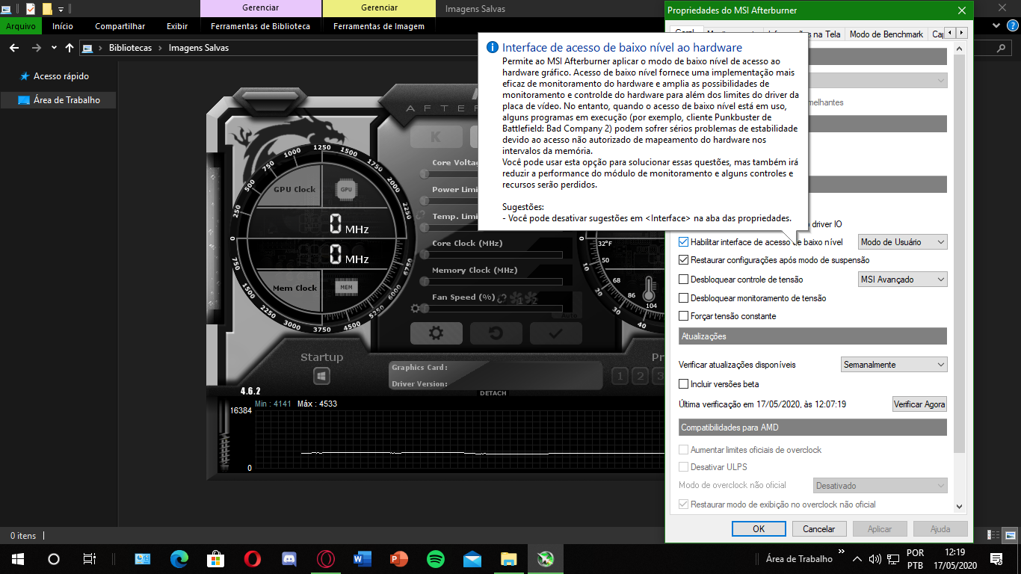This screenshot has width=1021, height=574.
Task: Click the New Folder icon in the title bar
Action: tap(47, 9)
